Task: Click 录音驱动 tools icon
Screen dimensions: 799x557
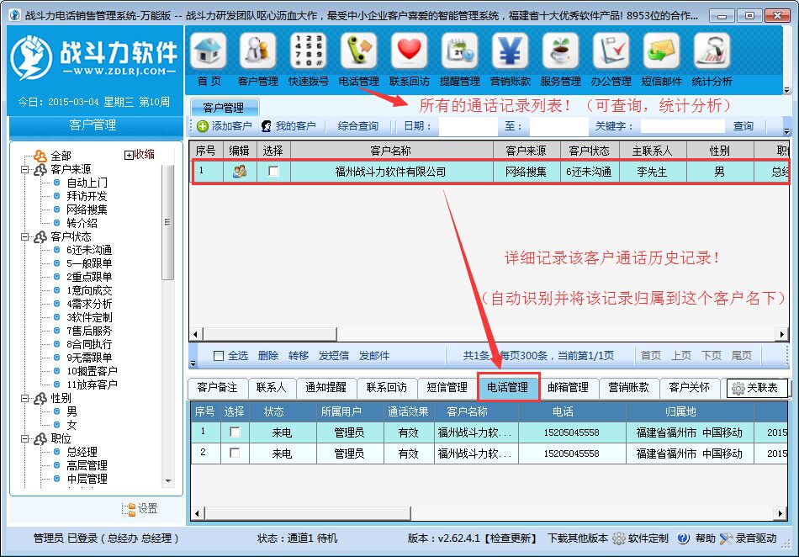Action: pos(726,538)
